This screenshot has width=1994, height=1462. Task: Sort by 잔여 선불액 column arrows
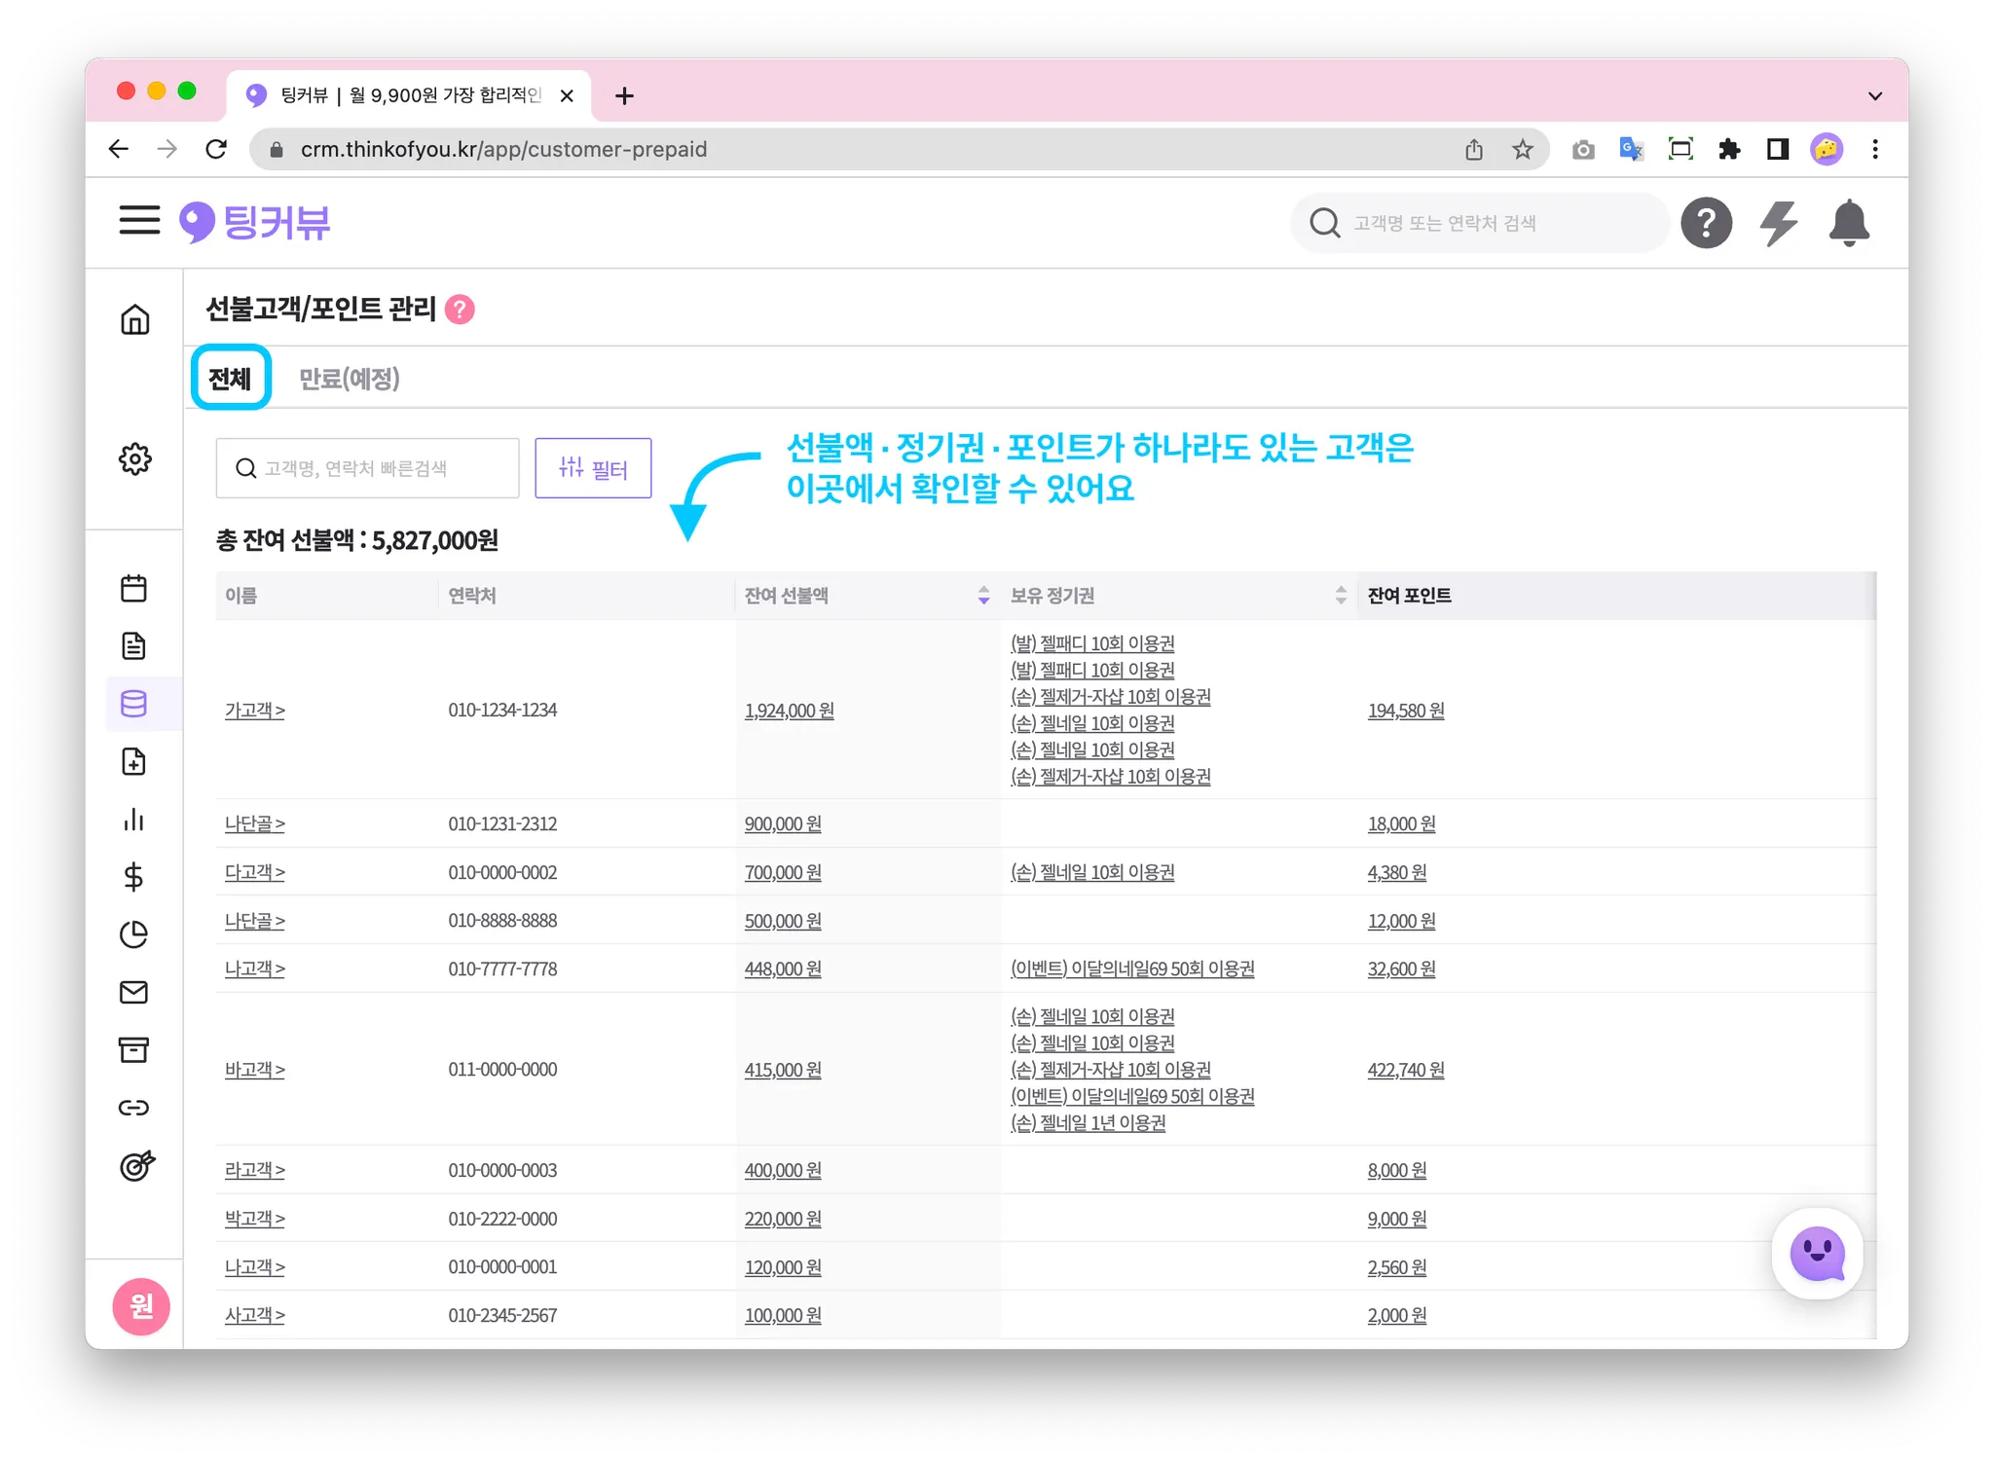point(983,595)
